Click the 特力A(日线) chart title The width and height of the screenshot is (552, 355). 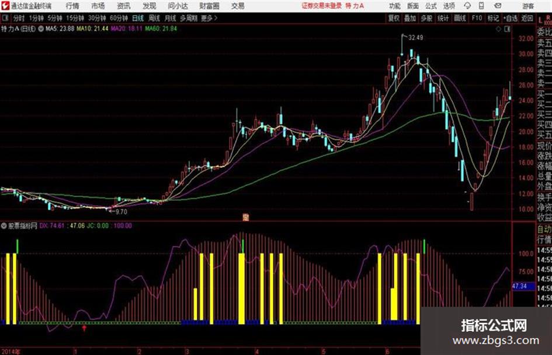coord(18,29)
